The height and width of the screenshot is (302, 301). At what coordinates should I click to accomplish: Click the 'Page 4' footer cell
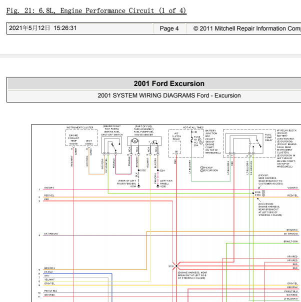pyautogui.click(x=169, y=28)
